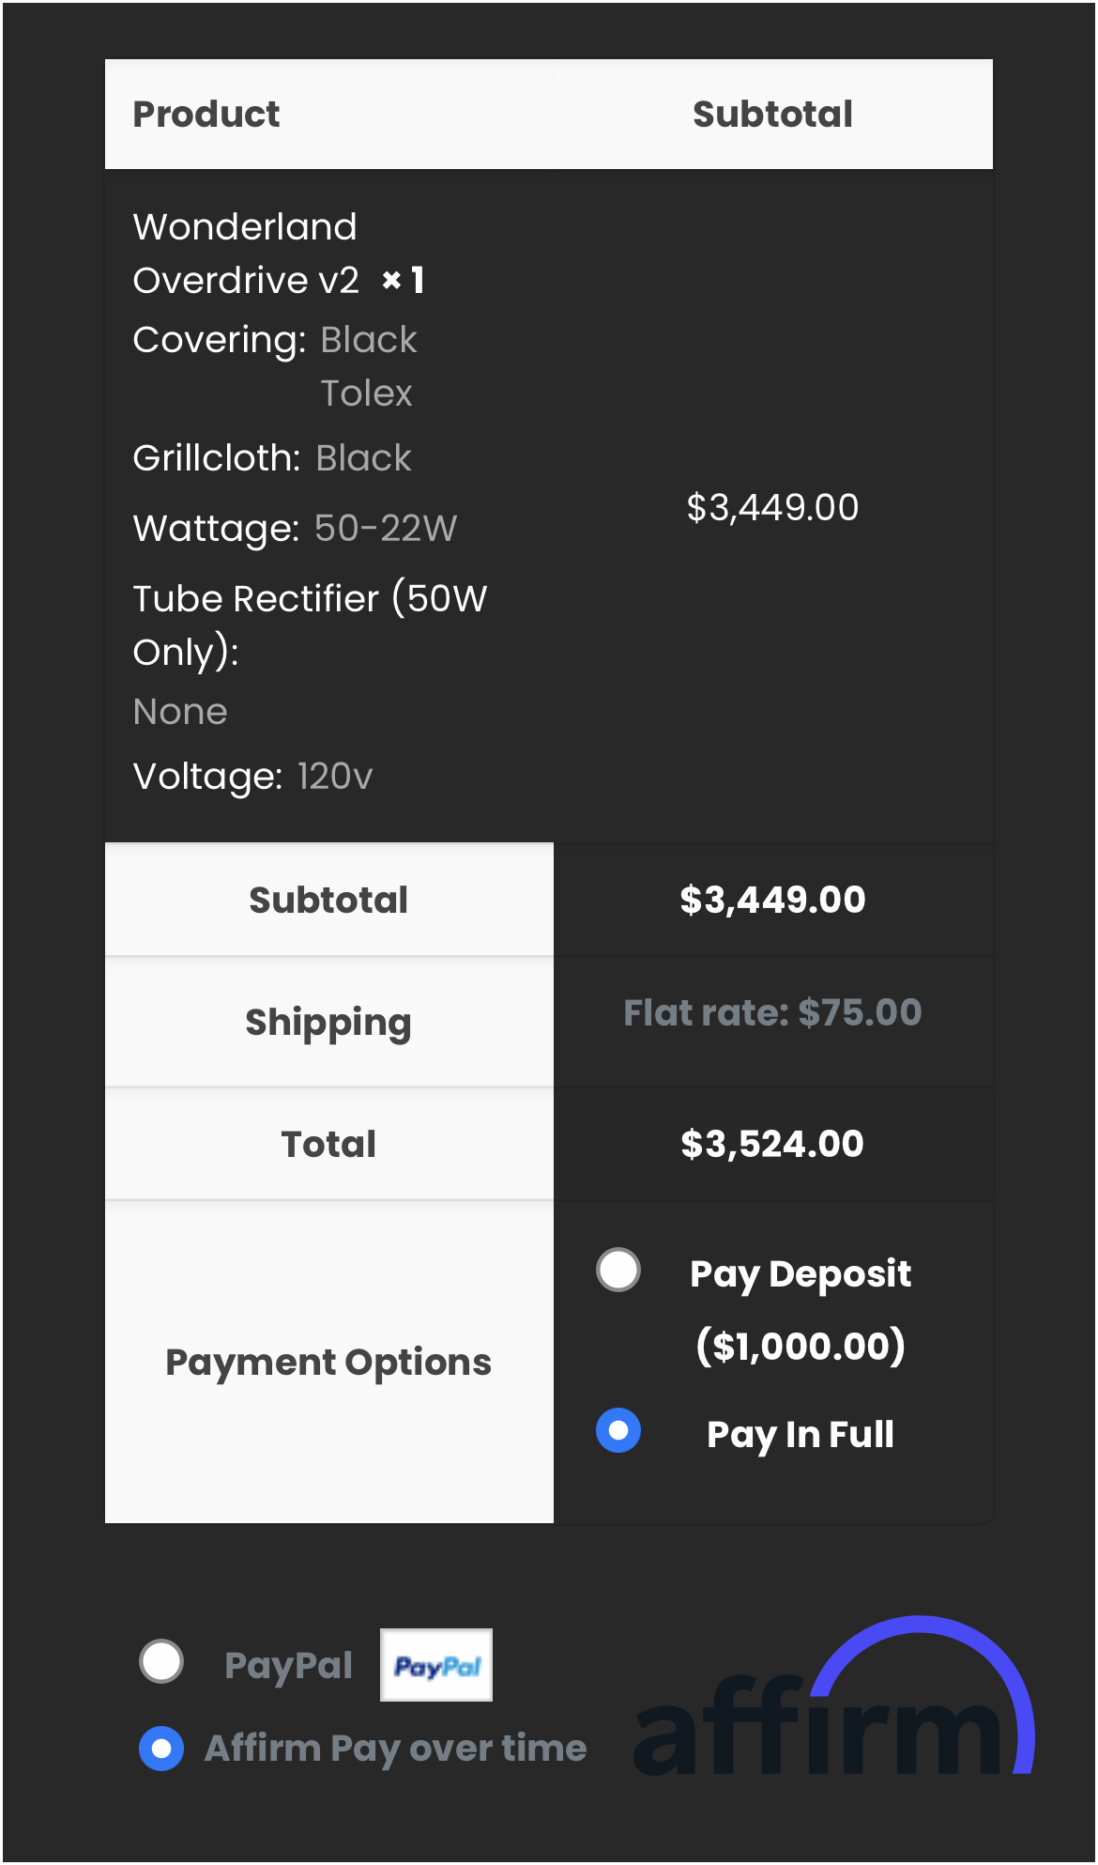Click the Shipping row label

click(x=328, y=1022)
